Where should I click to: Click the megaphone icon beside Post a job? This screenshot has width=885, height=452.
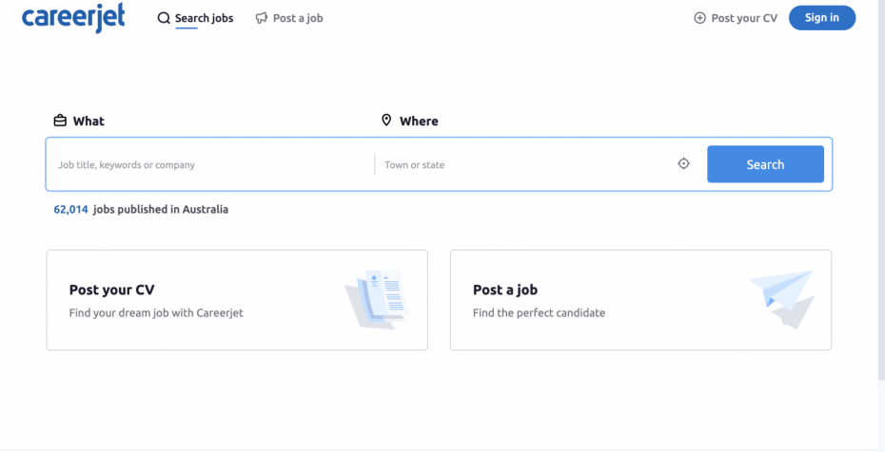pyautogui.click(x=262, y=18)
